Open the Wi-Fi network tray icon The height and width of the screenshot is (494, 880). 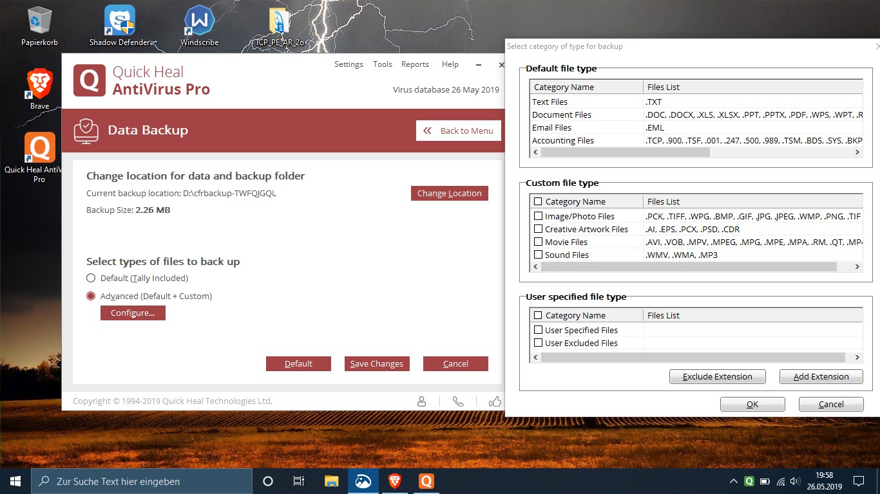pyautogui.click(x=781, y=481)
